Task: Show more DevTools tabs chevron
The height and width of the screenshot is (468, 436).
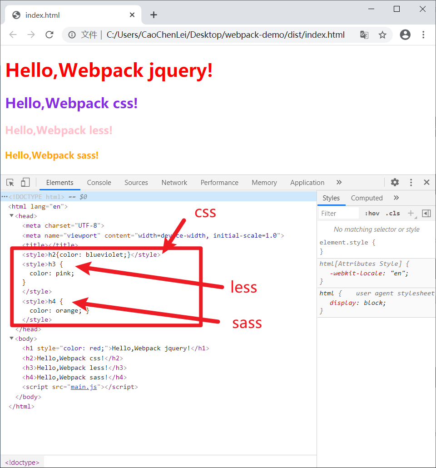Action: pyautogui.click(x=339, y=182)
